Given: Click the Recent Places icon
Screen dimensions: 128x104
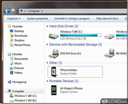Looking at the screenshot, I should (12, 45).
